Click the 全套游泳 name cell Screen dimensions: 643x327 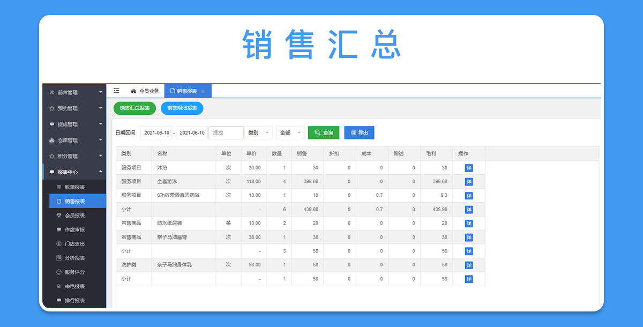tap(184, 182)
